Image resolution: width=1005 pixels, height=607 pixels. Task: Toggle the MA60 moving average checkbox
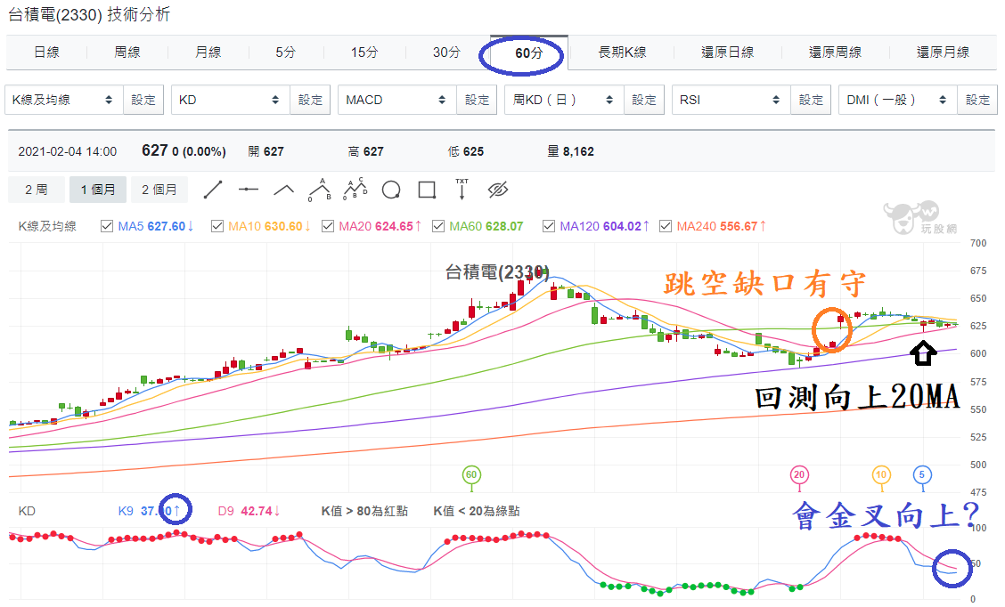[x=438, y=226]
